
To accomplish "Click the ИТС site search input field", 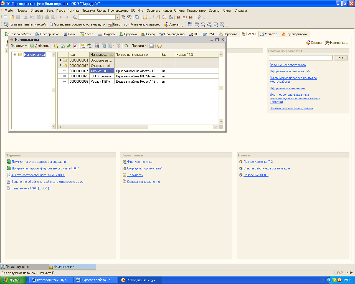I will click(x=300, y=58).
